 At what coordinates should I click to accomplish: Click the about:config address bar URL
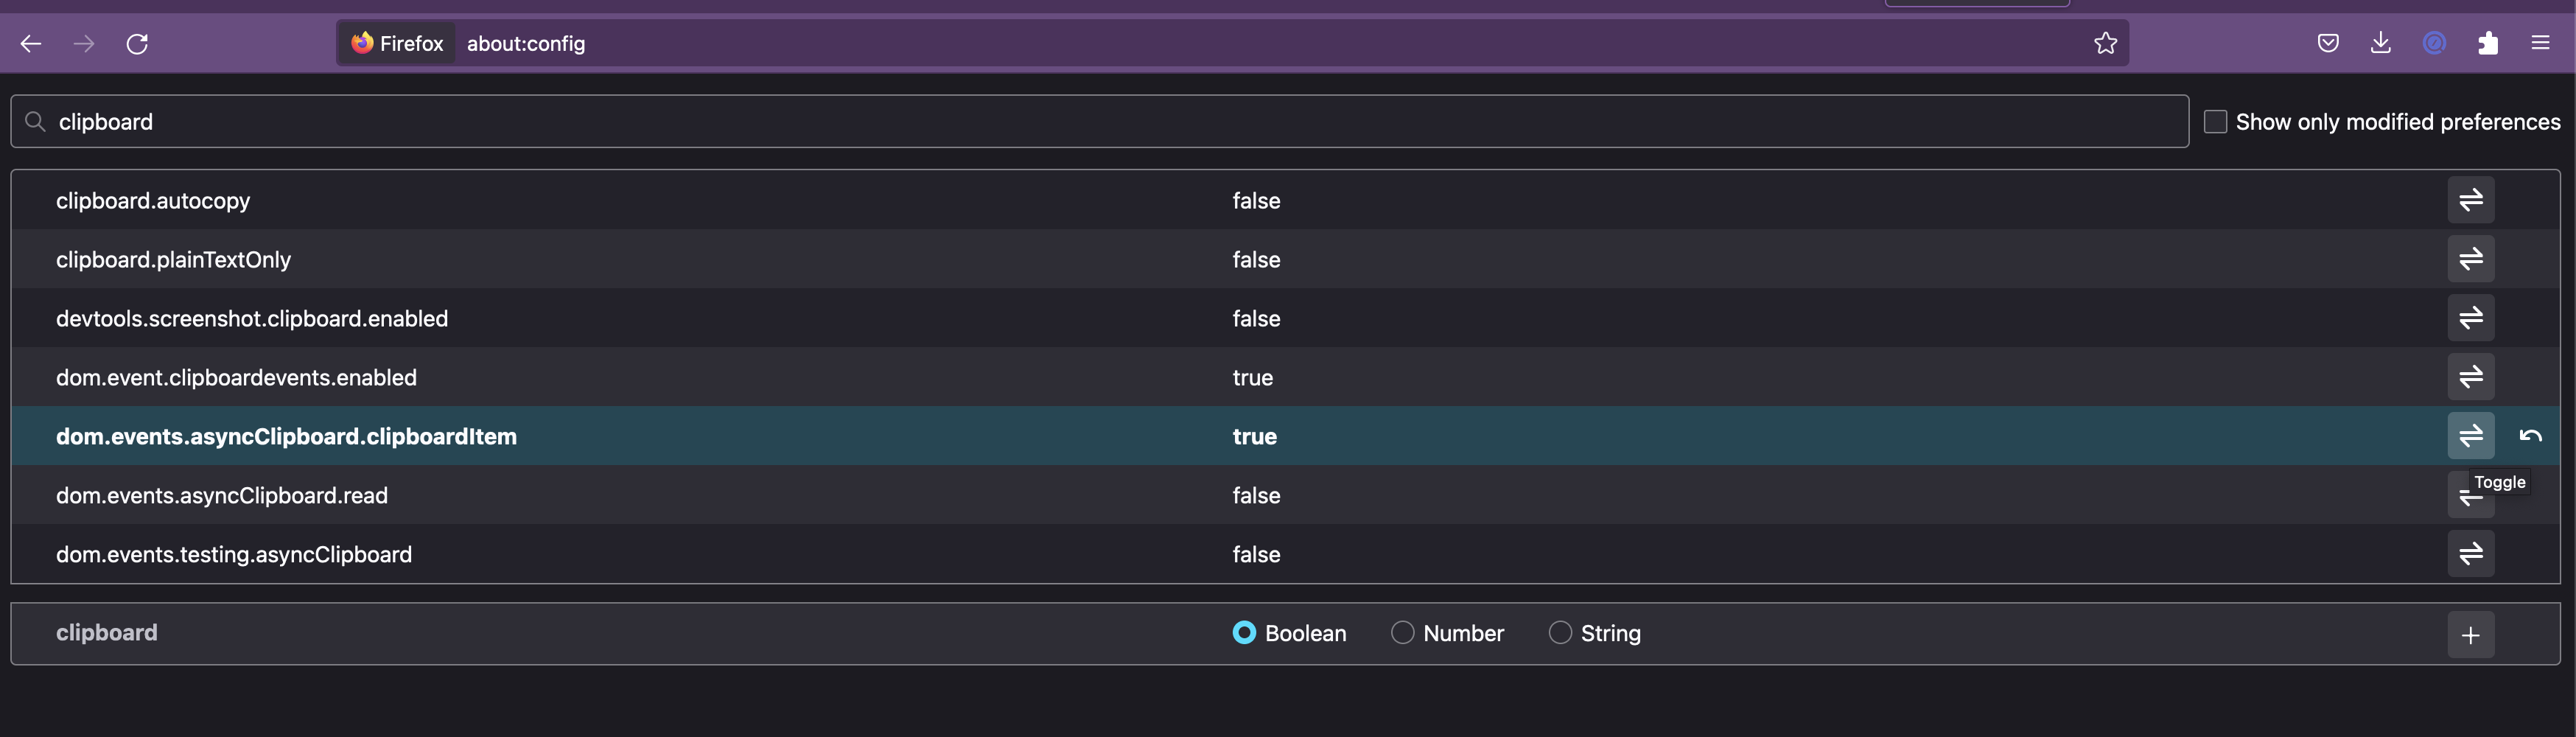pos(526,44)
